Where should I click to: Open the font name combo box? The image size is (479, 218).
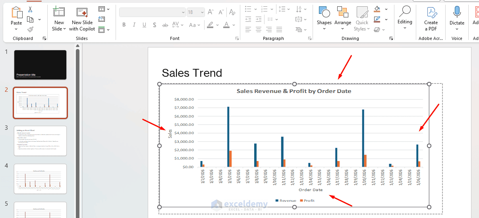point(153,12)
